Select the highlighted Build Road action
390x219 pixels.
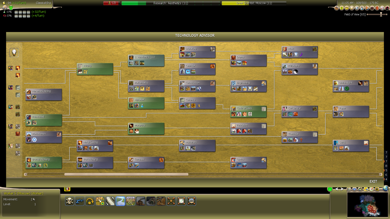pos(120,201)
